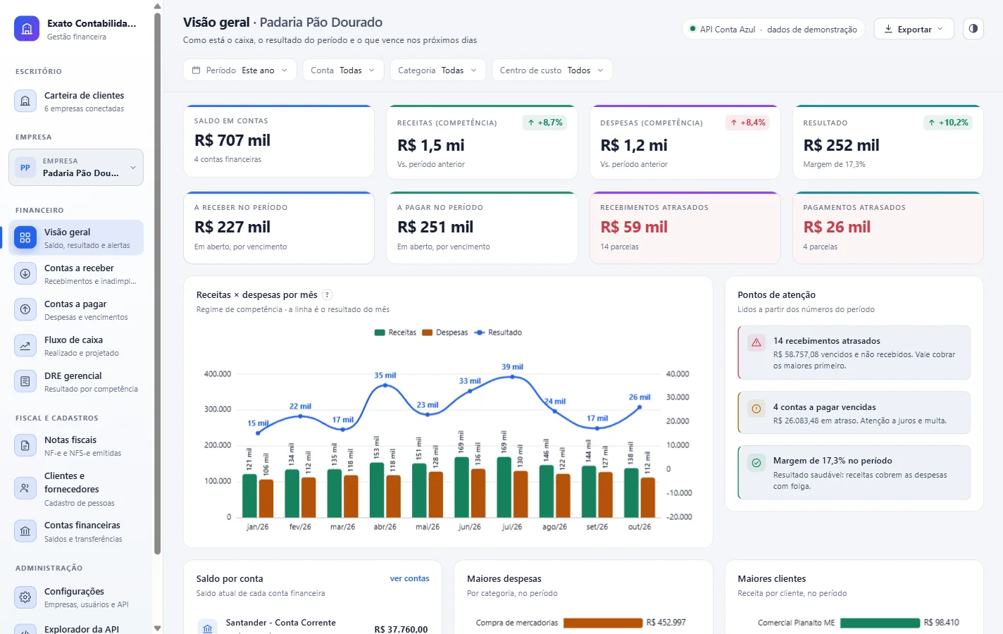Open Contas a pagar arrow-up icon

coord(25,309)
